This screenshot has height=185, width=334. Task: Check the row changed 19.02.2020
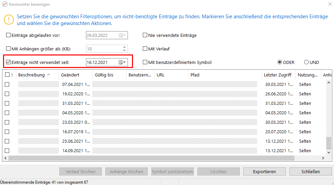(x=7, y=94)
